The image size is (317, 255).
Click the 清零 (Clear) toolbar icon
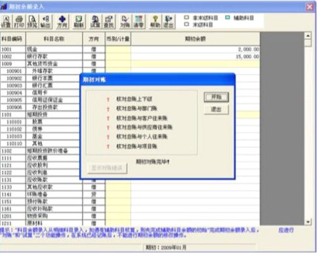coord(138,22)
